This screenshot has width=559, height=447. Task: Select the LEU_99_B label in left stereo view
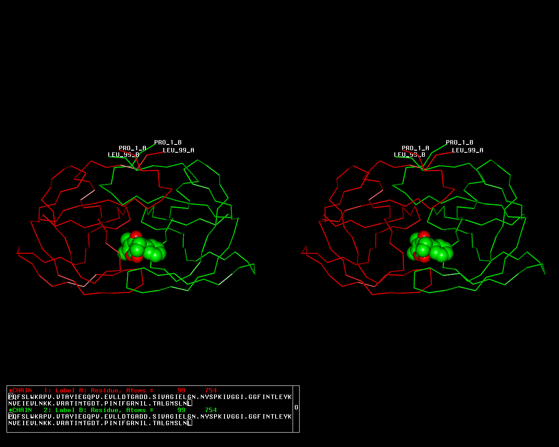(x=123, y=155)
